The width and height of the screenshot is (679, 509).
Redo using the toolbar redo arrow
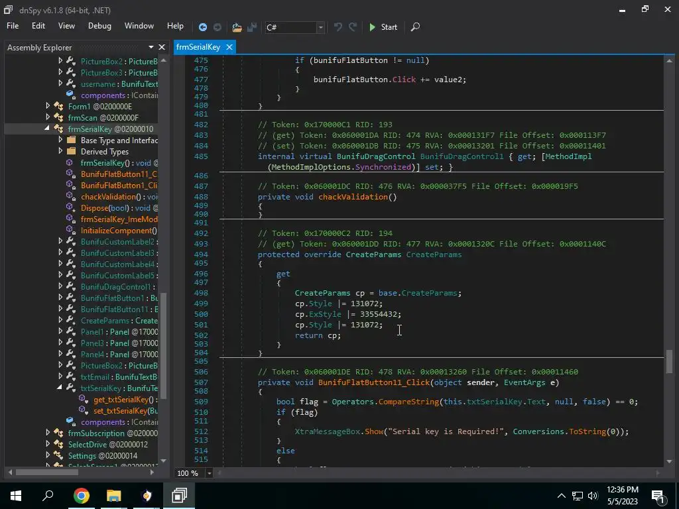tap(353, 27)
